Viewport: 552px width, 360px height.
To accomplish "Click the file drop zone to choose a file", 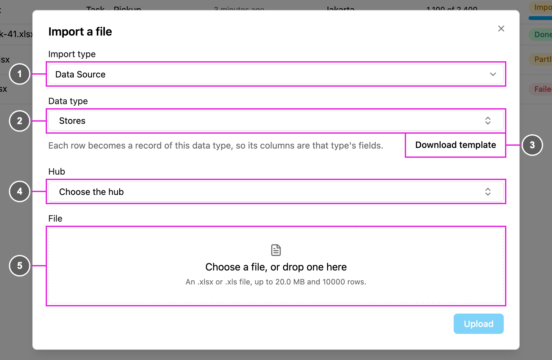I will coord(276,266).
